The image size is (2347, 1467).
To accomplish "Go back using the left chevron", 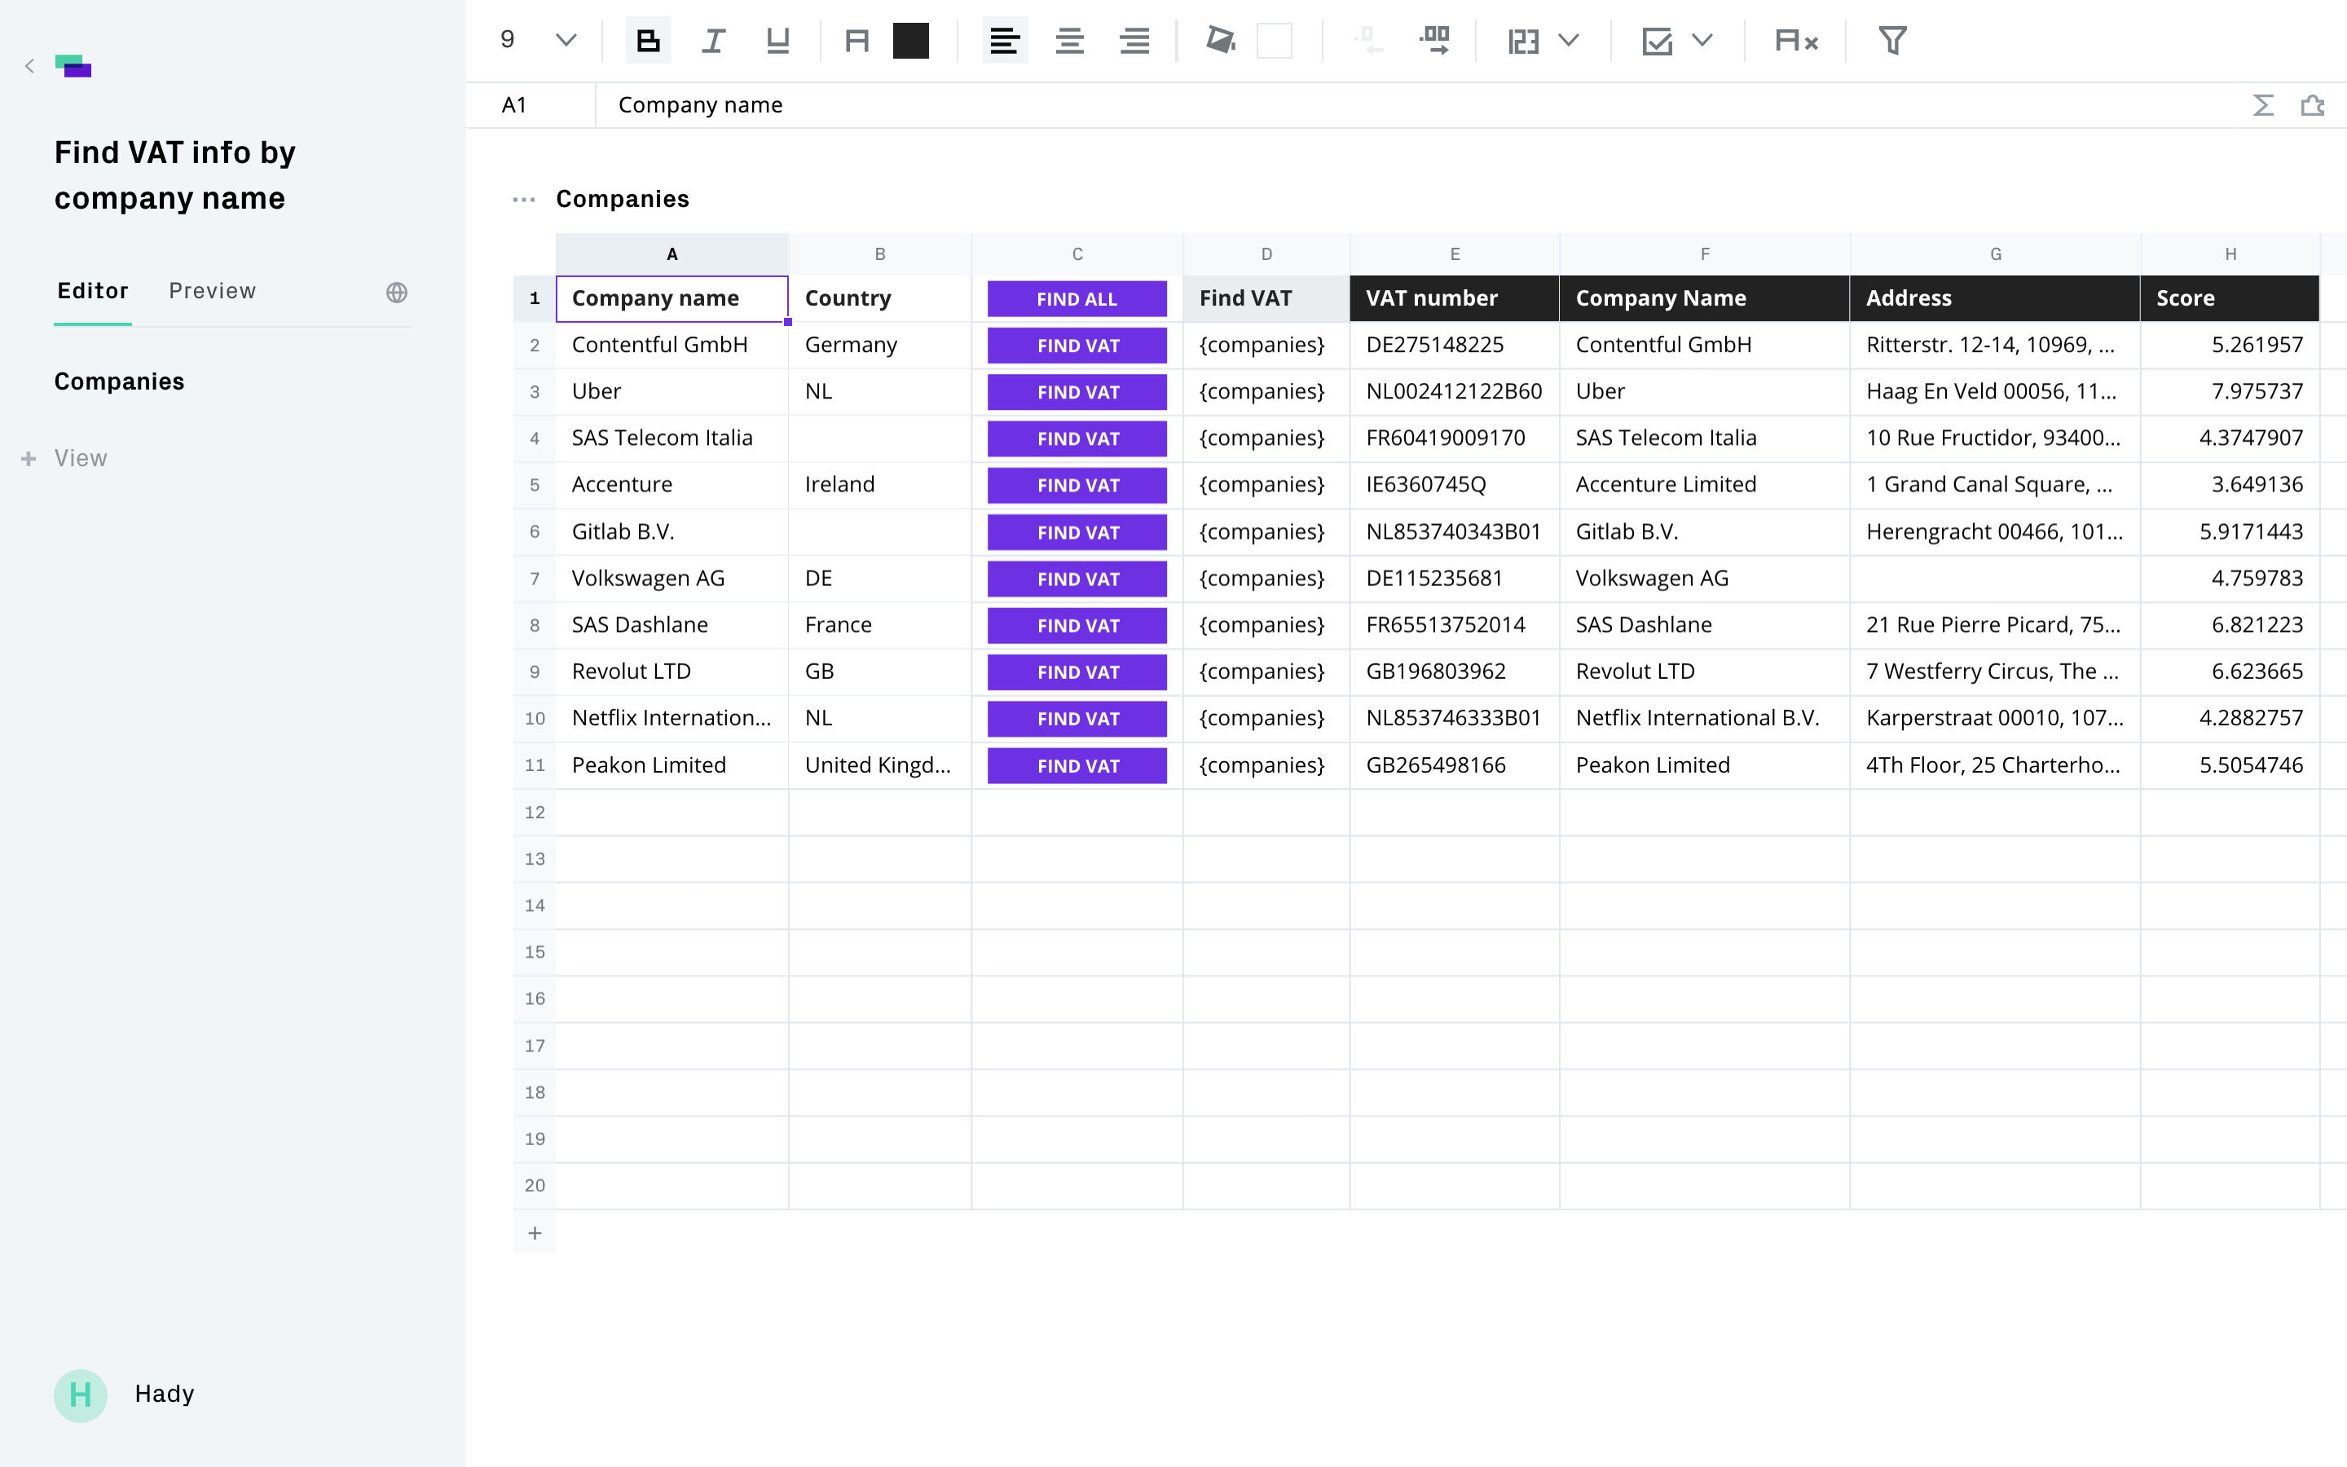I will click(29, 66).
